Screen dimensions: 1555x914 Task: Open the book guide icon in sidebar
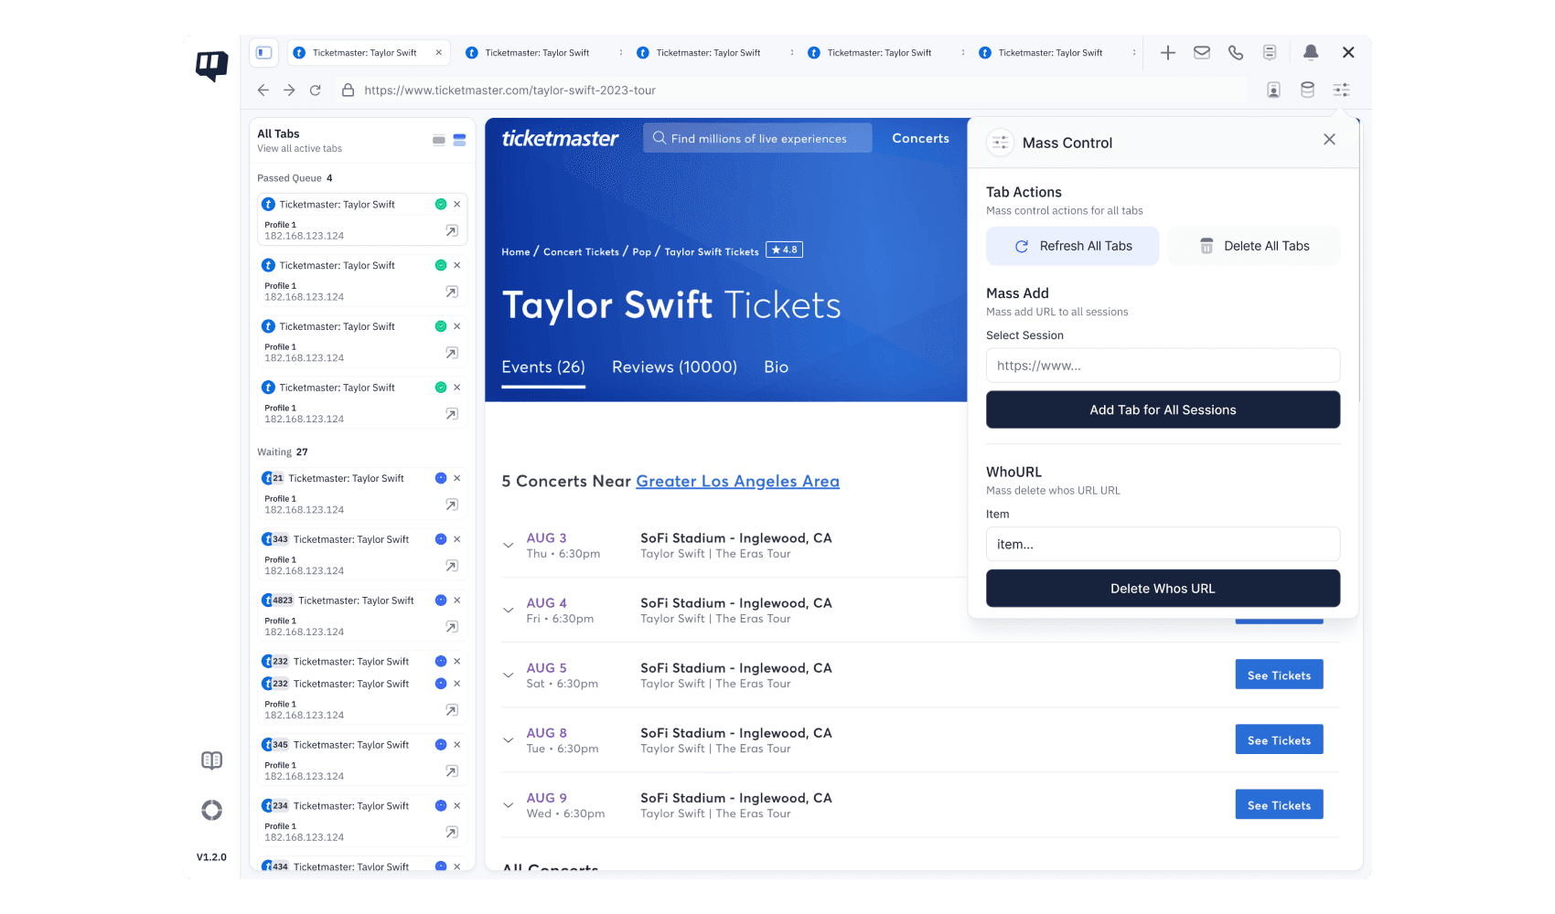212,760
